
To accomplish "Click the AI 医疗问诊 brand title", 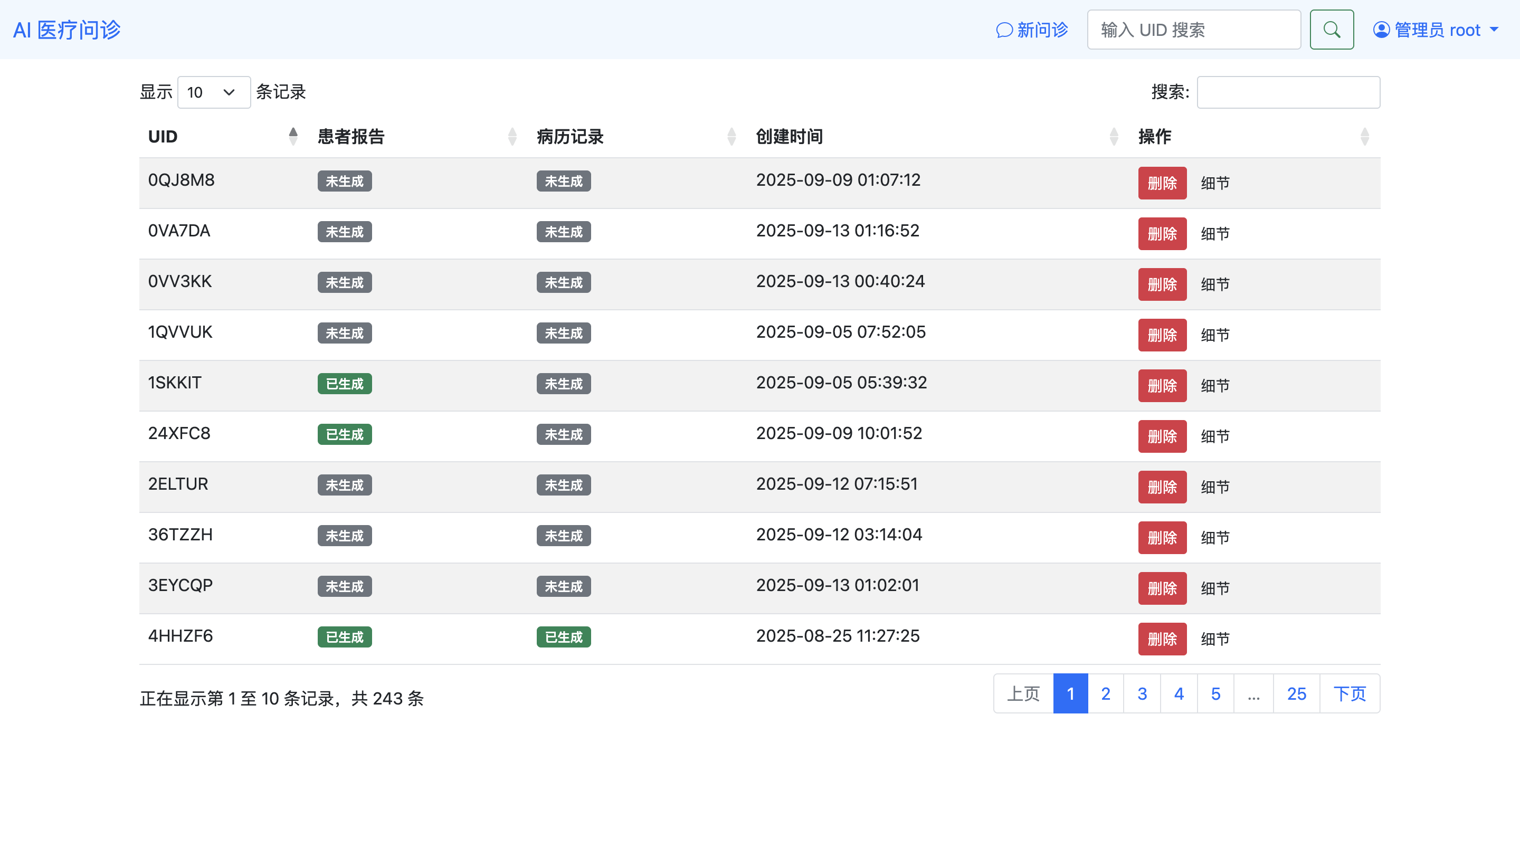I will [x=66, y=30].
